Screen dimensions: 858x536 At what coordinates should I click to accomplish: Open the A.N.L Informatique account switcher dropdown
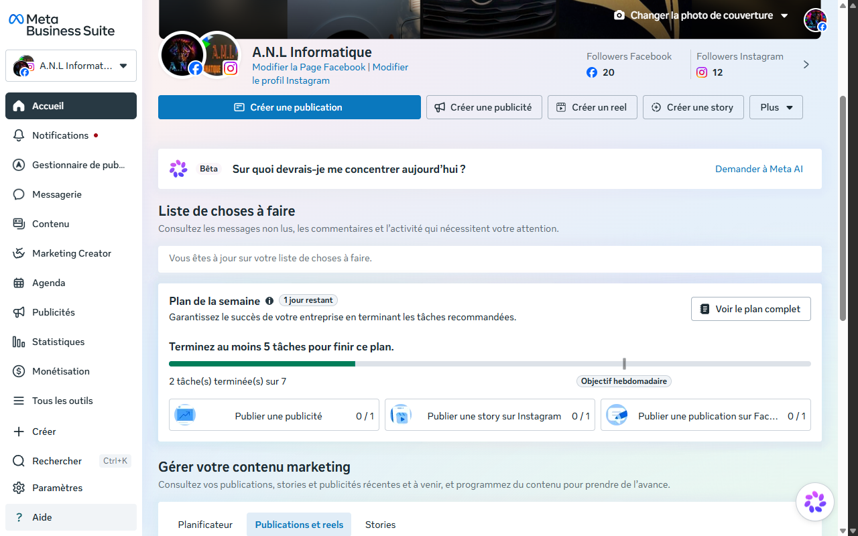tap(71, 66)
